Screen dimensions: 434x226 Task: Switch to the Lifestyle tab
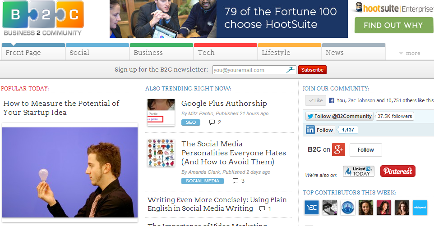tap(290, 52)
